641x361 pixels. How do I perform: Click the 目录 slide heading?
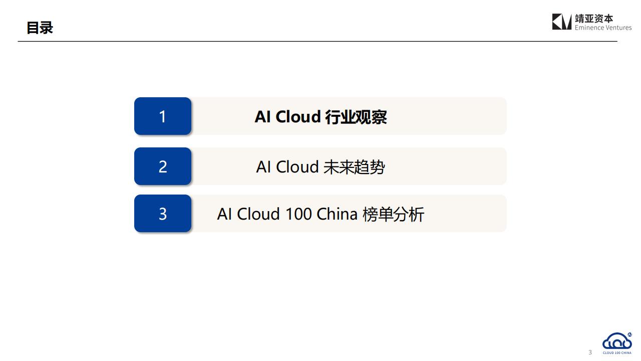[x=40, y=28]
